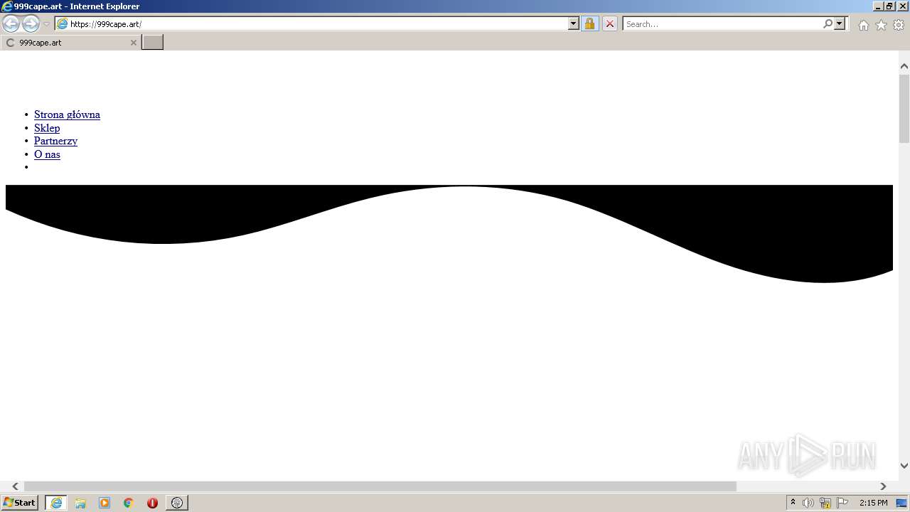Screen dimensions: 910x512
Task: Click the vertical scrollbar down arrow
Action: click(904, 466)
